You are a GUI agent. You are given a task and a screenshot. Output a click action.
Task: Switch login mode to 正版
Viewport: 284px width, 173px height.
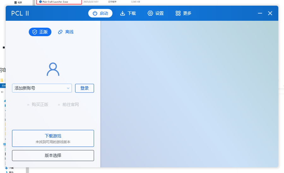[x=40, y=32]
